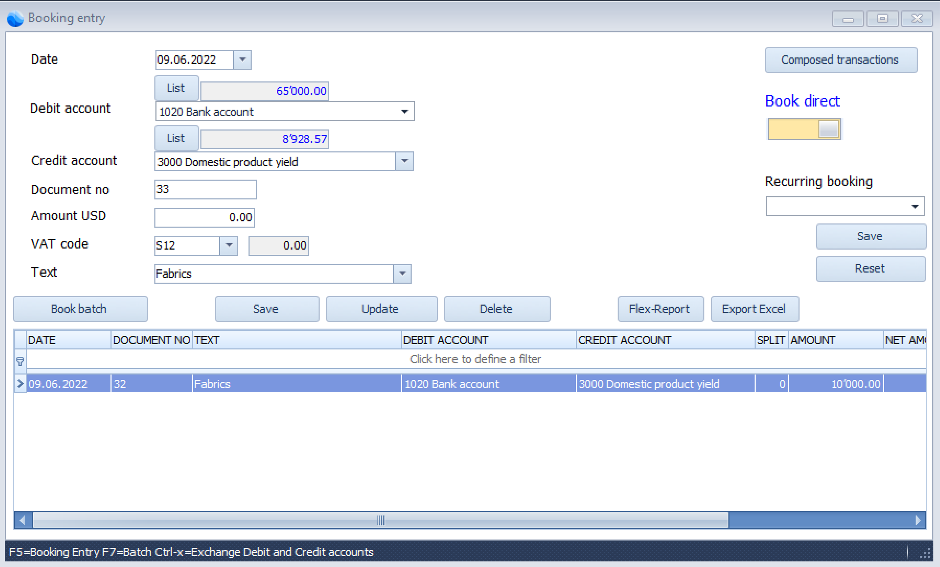Open the Date dropdown
The image size is (940, 567).
[x=243, y=60]
